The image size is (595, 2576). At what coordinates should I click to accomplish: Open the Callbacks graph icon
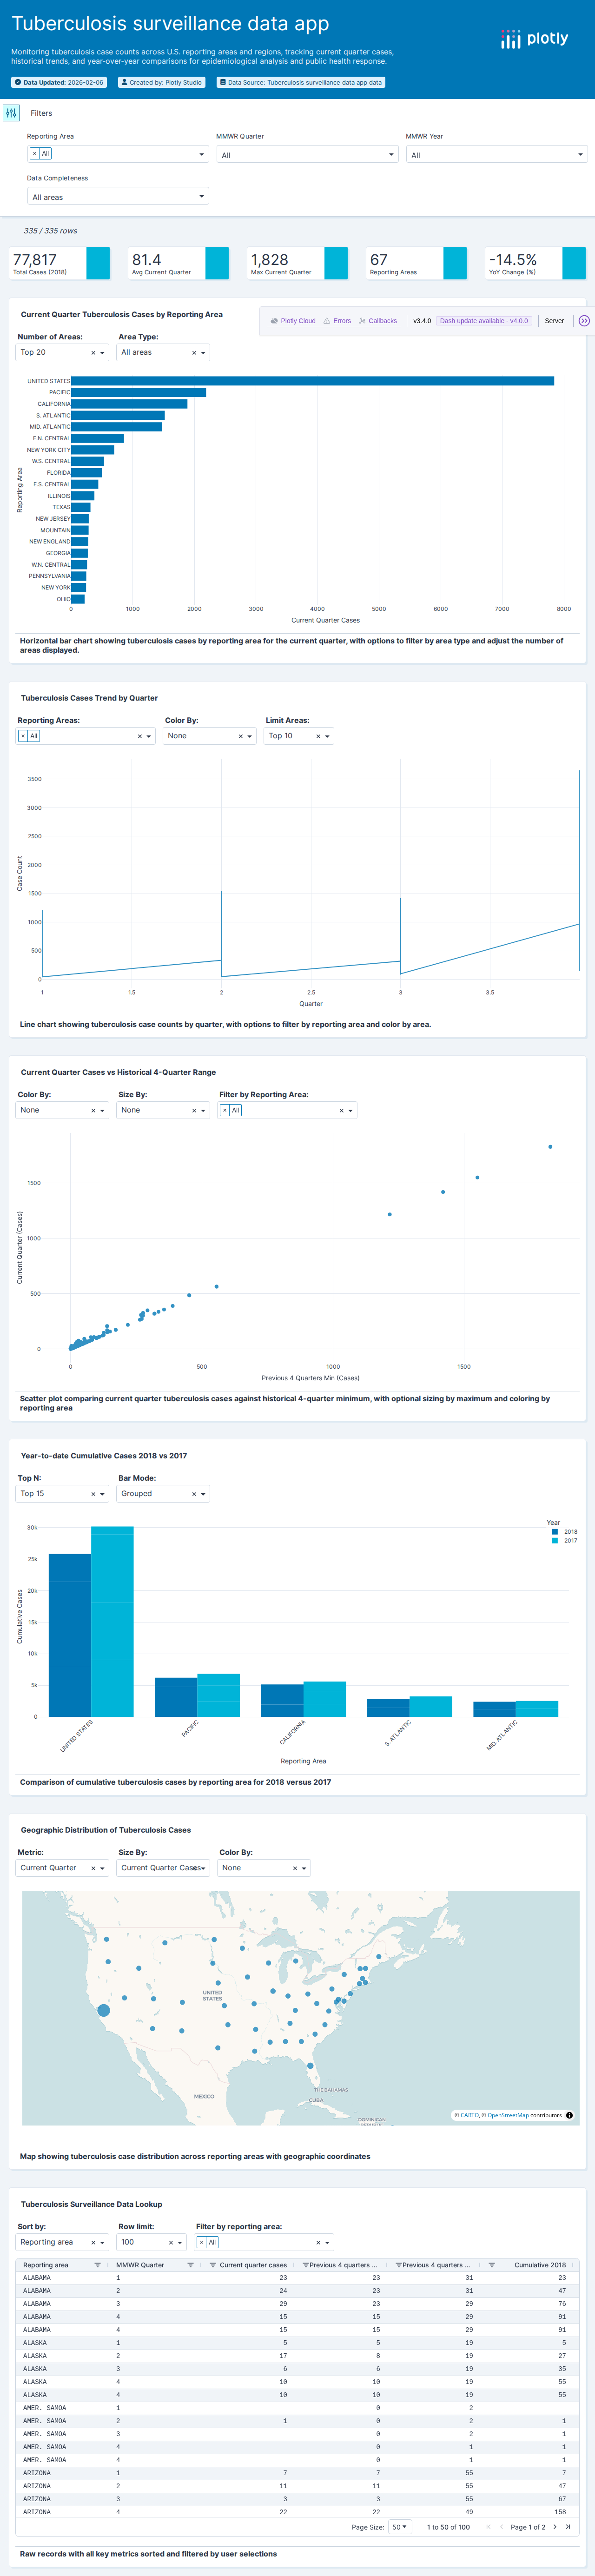[x=362, y=321]
